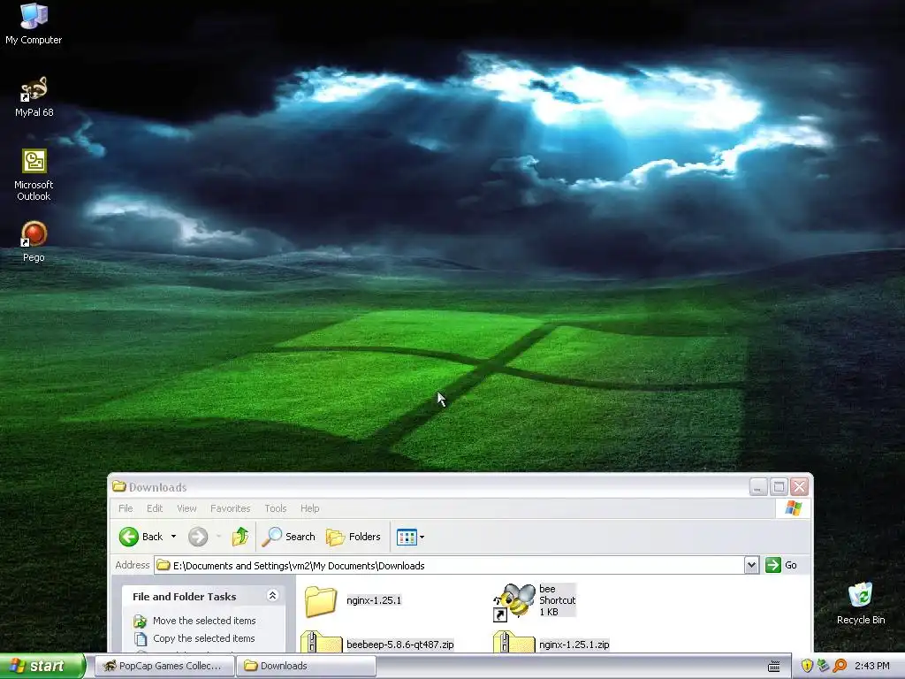This screenshot has height=679, width=905.
Task: Click the Go button
Action: 781,565
